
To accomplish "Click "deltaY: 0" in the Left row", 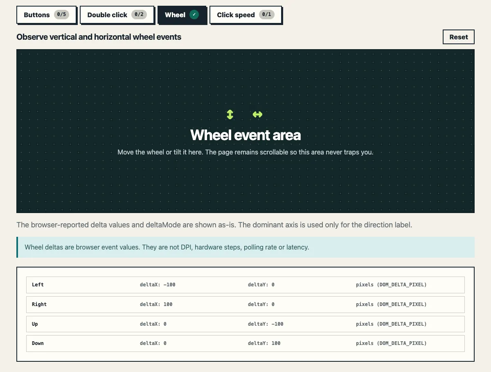I will [x=261, y=285].
